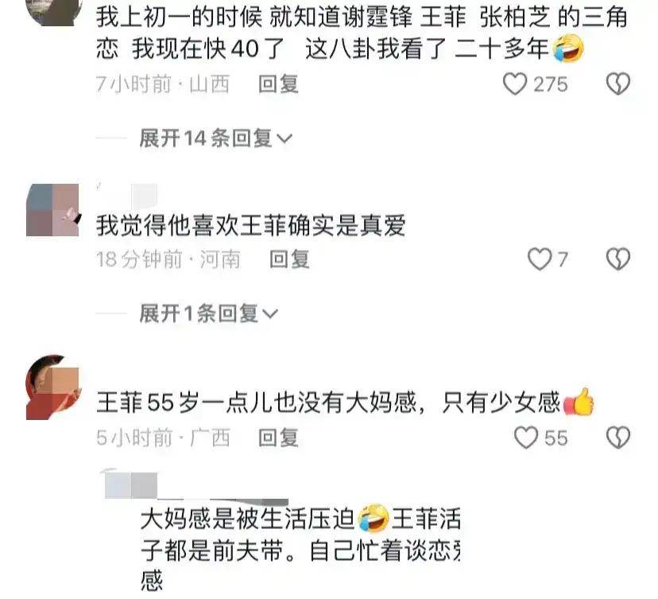Tap comment text 我觉得他喜欢王菲确实是真爱

(251, 226)
